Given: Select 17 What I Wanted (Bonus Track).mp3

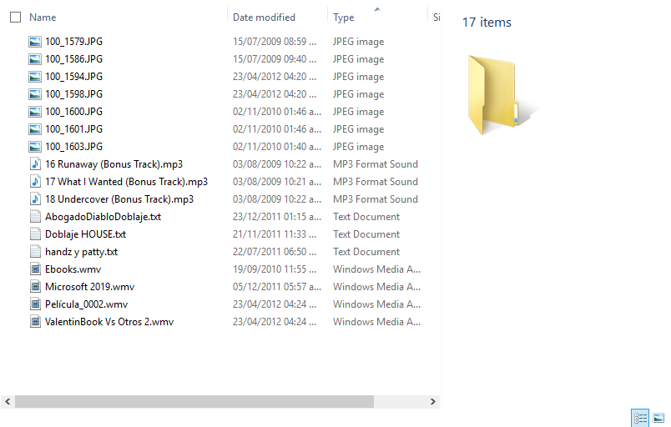Looking at the screenshot, I should tap(126, 182).
